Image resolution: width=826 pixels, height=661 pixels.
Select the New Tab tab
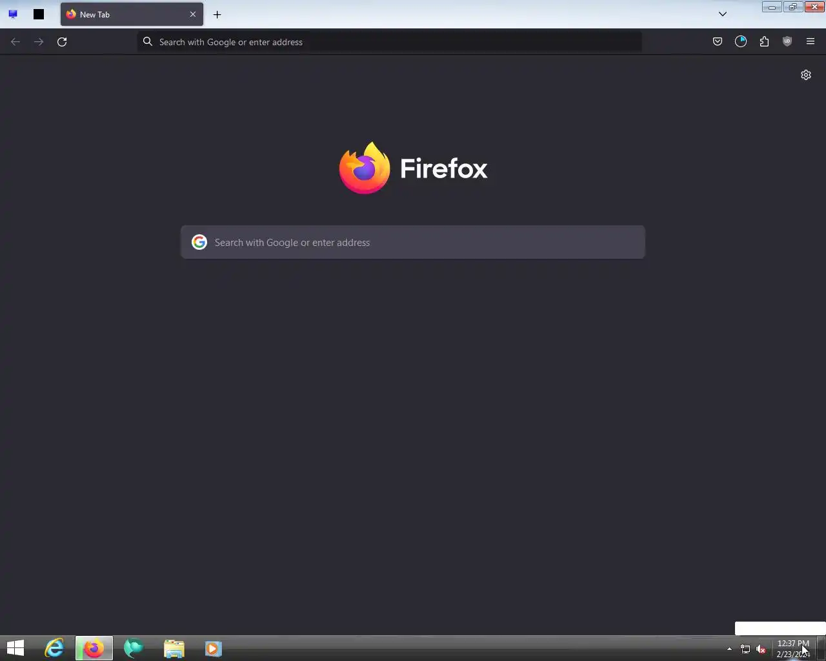click(132, 14)
